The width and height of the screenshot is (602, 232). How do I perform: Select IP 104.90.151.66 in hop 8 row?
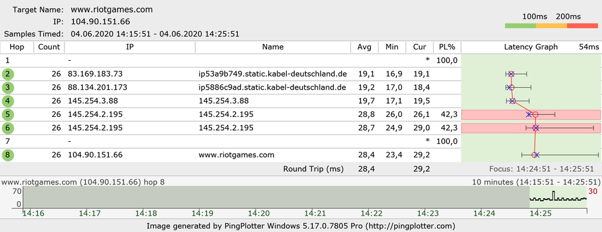pyautogui.click(x=95, y=155)
